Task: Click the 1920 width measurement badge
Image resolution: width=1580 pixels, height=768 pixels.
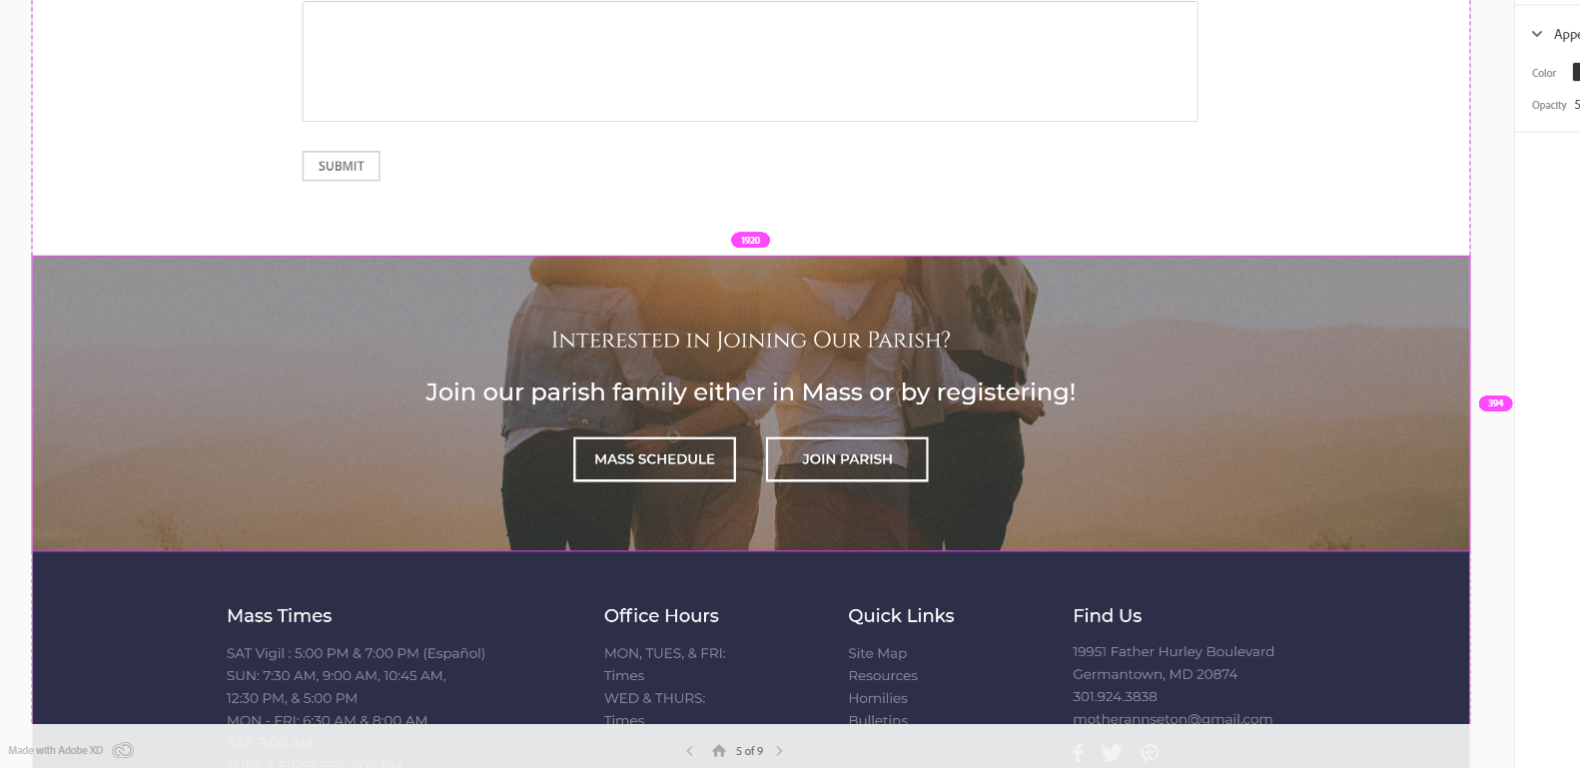Action: click(750, 240)
